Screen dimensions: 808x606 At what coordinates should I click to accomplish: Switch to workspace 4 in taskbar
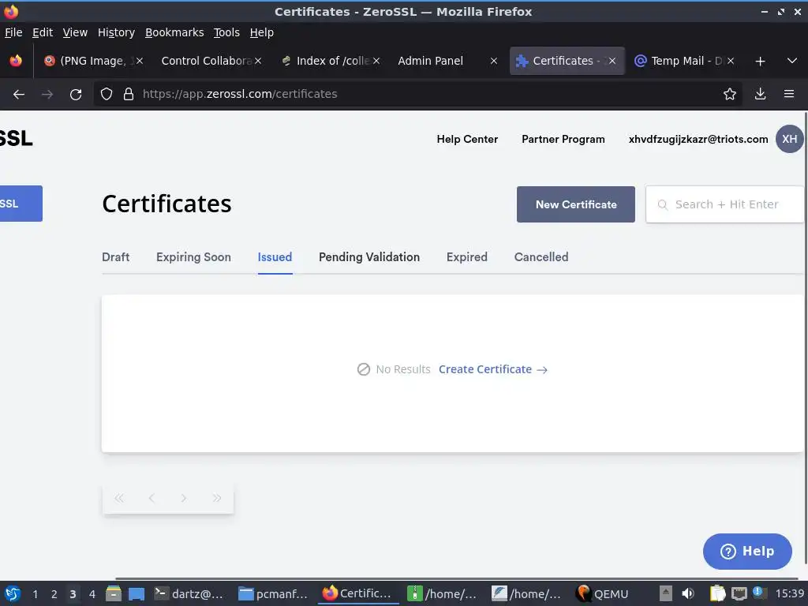(92, 594)
